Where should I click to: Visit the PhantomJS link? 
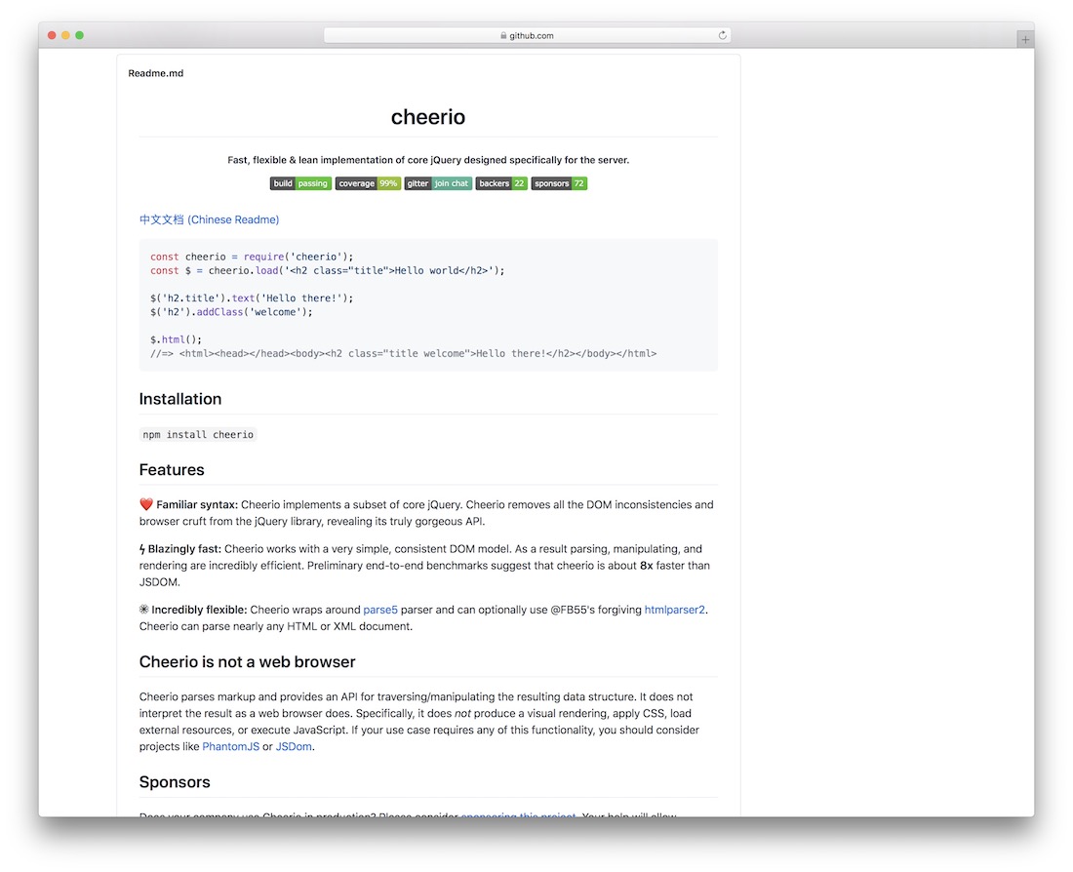[230, 747]
